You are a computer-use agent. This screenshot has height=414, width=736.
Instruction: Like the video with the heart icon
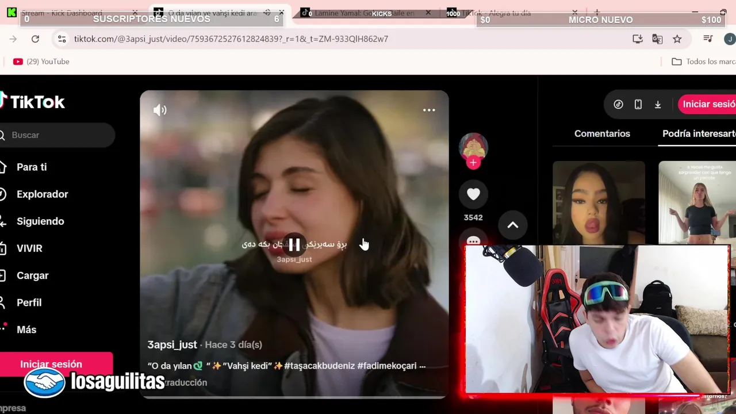click(473, 194)
